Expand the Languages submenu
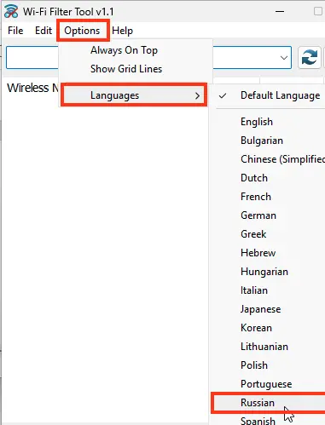This screenshot has width=325, height=425. pyautogui.click(x=134, y=95)
